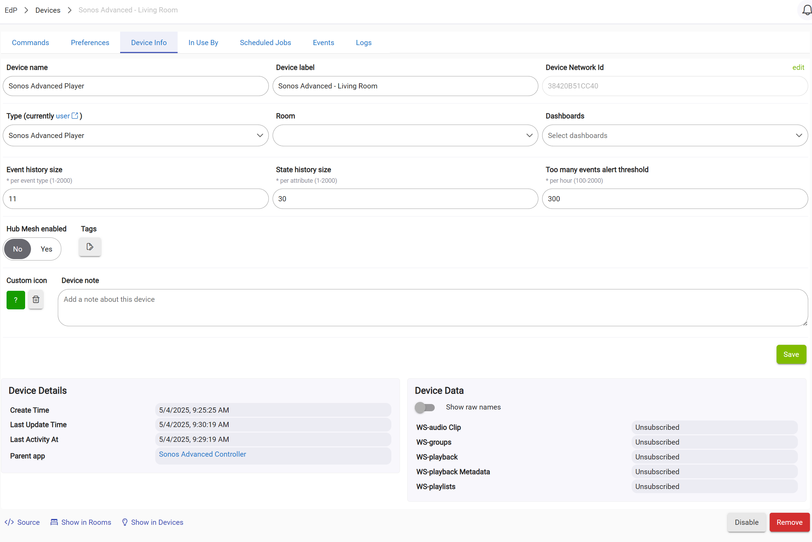This screenshot has height=542, width=812.
Task: Click the WS-playback Metadata Unsubscribed value
Action: click(x=715, y=472)
